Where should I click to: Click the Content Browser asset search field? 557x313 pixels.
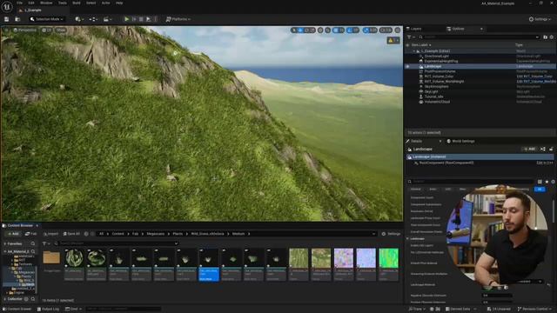tap(117, 243)
